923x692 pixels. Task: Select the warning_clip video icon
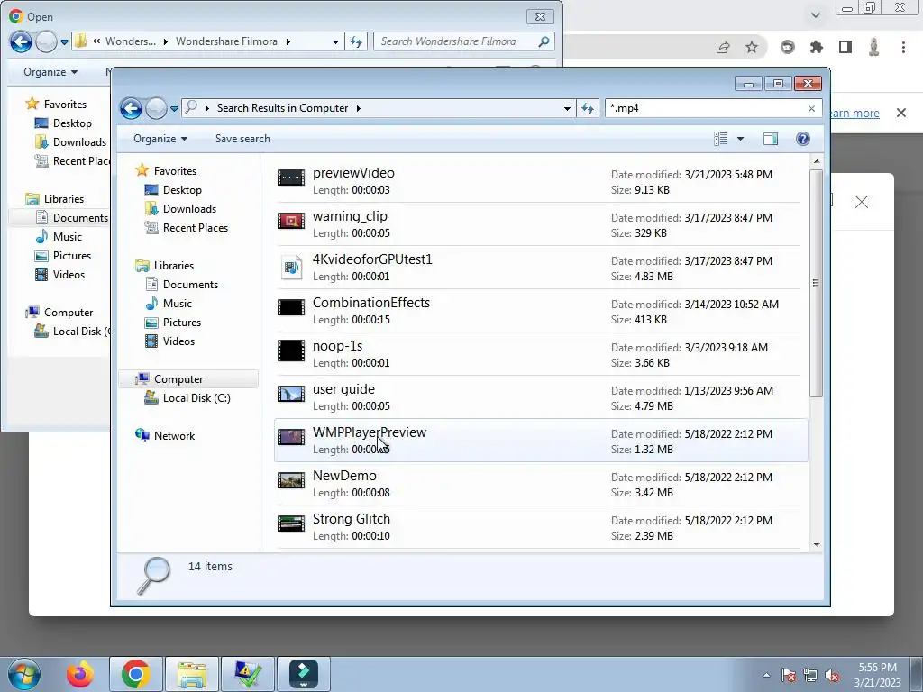click(291, 221)
